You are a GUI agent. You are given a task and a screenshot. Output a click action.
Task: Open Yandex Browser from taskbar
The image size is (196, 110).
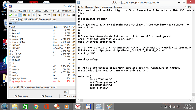pos(78,107)
